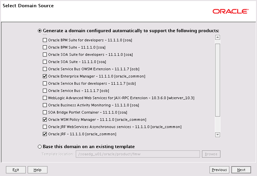Viewport: 257px width, 176px height.
Task: Enable Oracle Business Activity Monitoring option
Action: (x=45, y=105)
